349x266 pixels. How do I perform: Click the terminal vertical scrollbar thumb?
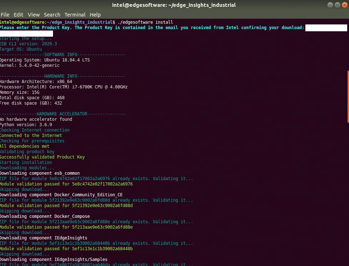[x=348, y=96]
